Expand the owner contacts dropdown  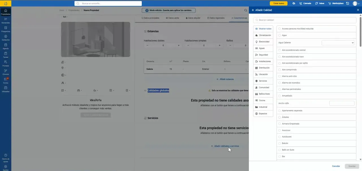click(63, 83)
